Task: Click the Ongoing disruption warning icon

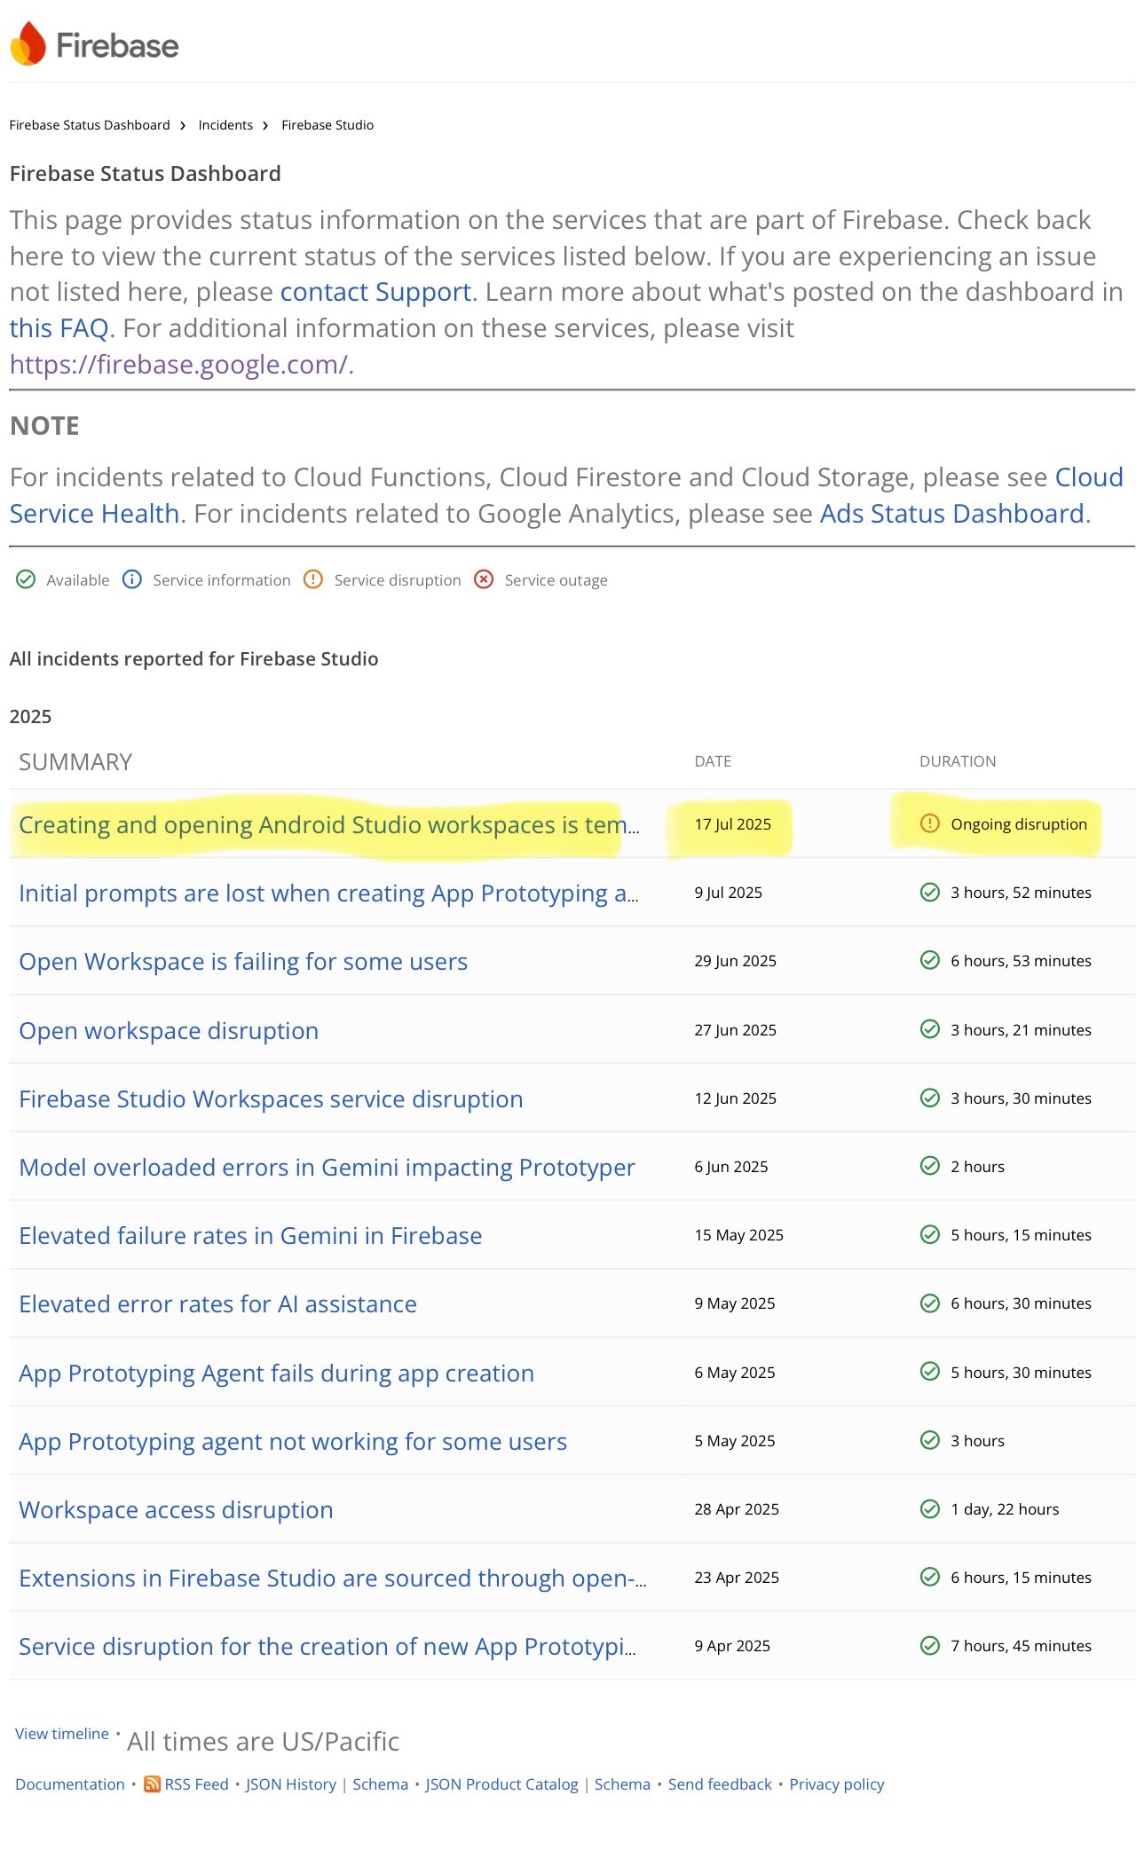Action: 929,823
